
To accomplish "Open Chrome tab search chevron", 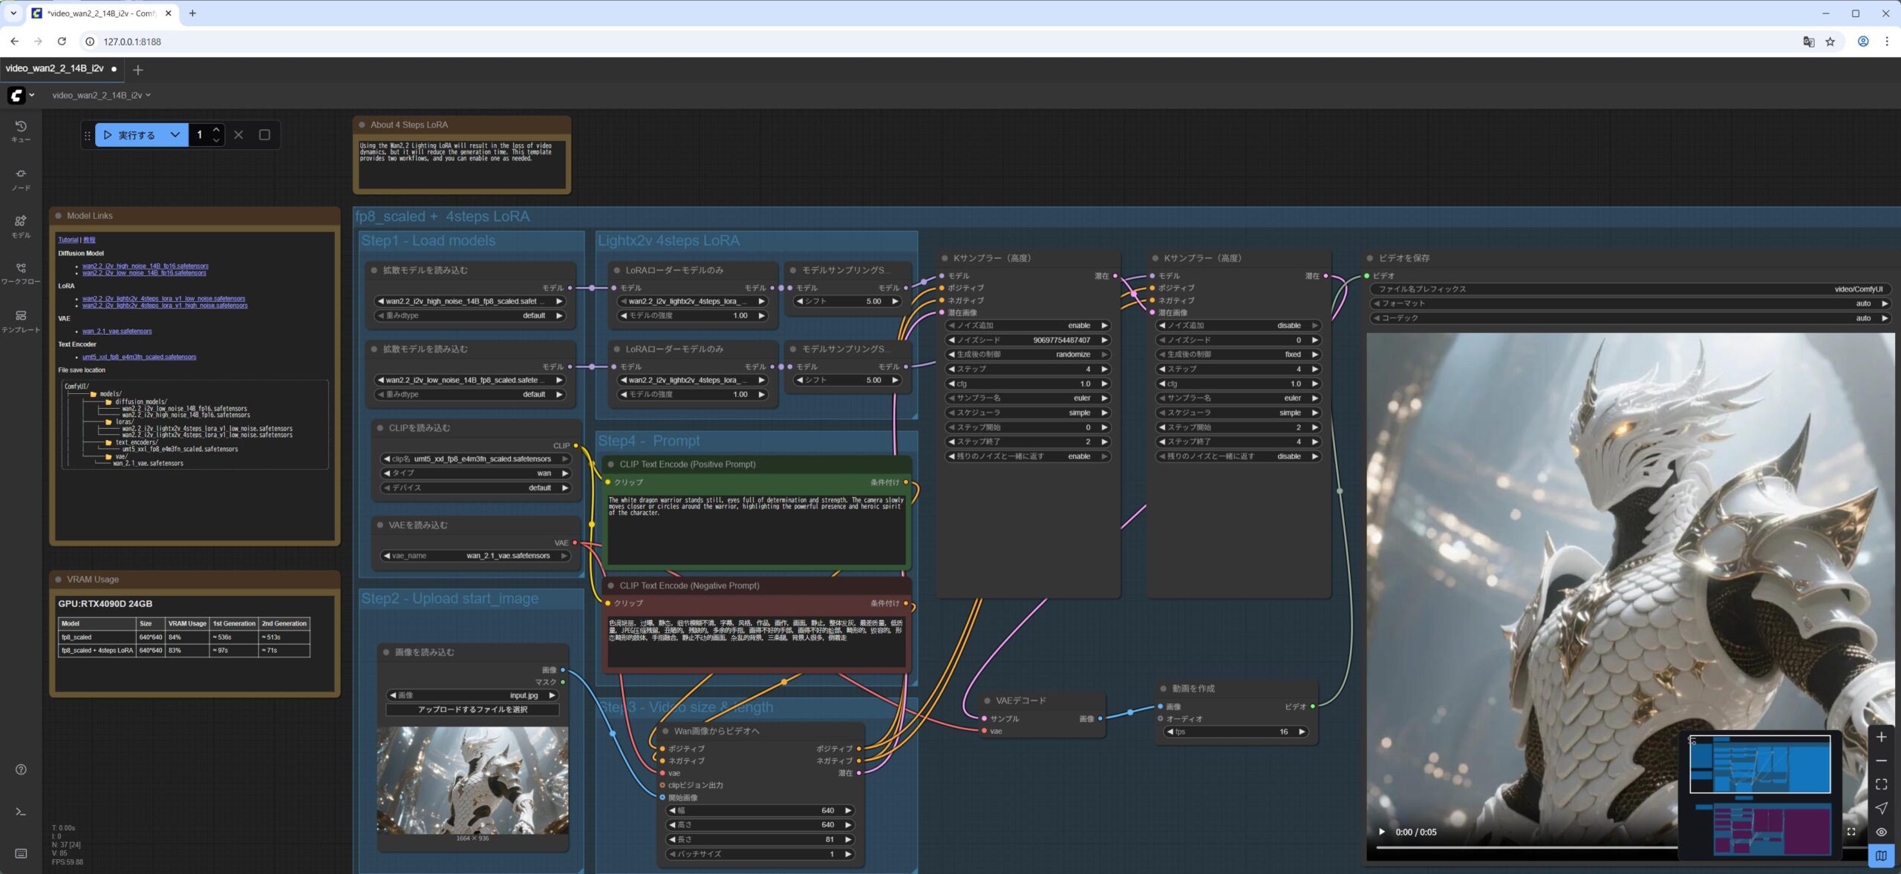I will (x=13, y=13).
